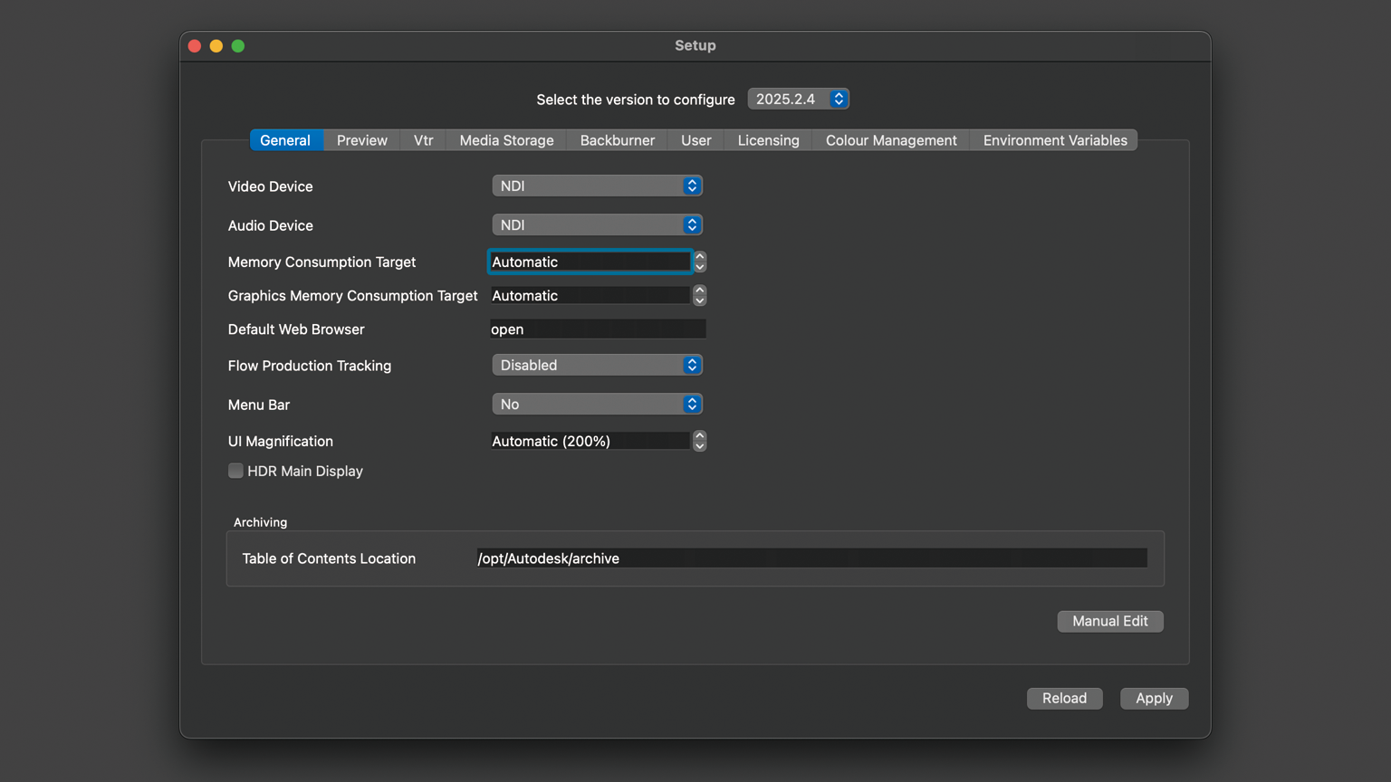Click the Memory Consumption Target stepper arrows

click(x=699, y=262)
